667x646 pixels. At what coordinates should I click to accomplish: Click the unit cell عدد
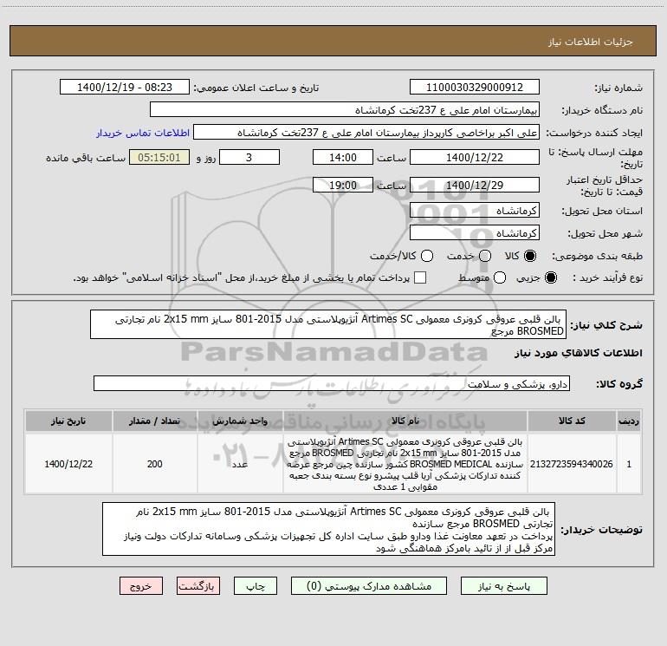coord(240,464)
